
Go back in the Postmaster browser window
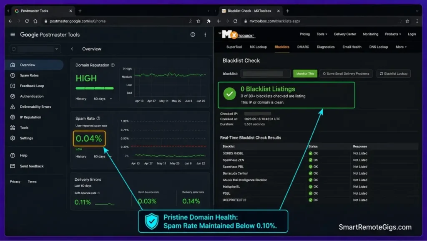coord(10,21)
